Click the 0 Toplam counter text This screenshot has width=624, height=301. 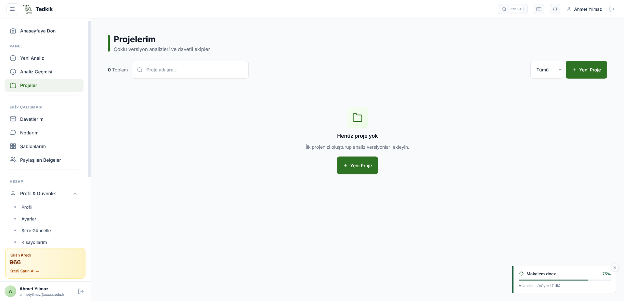118,70
